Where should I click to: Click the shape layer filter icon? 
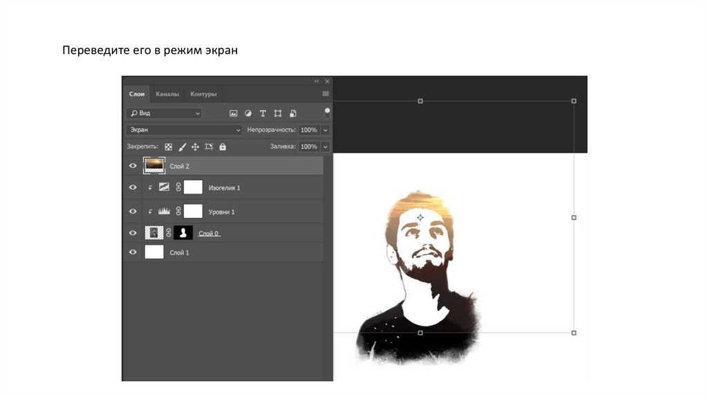click(278, 113)
